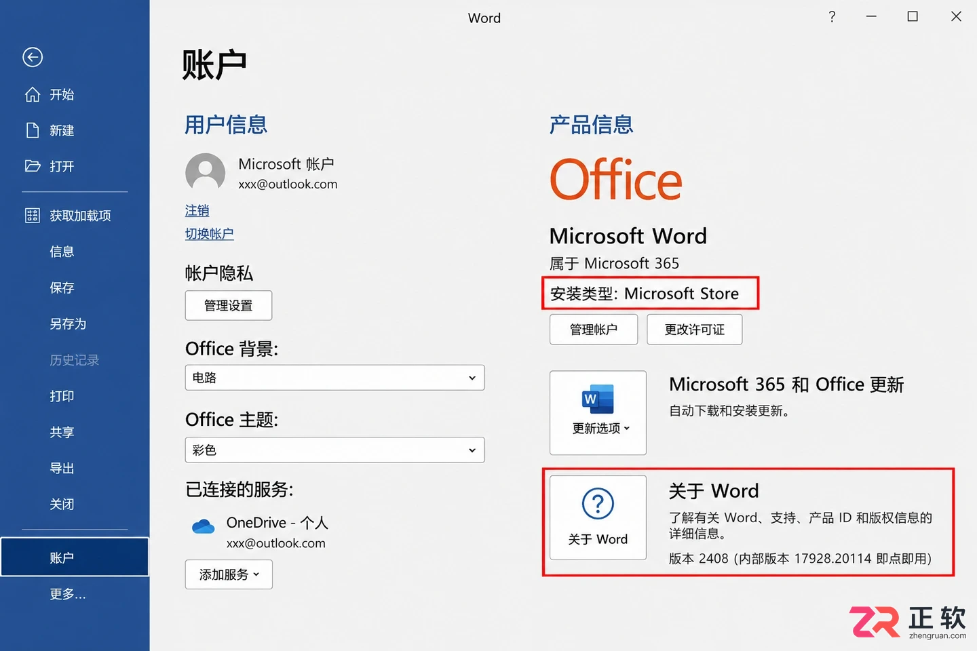Image resolution: width=977 pixels, height=651 pixels.
Task: Click the 安装类型: Microsoft Store text
Action: (645, 294)
